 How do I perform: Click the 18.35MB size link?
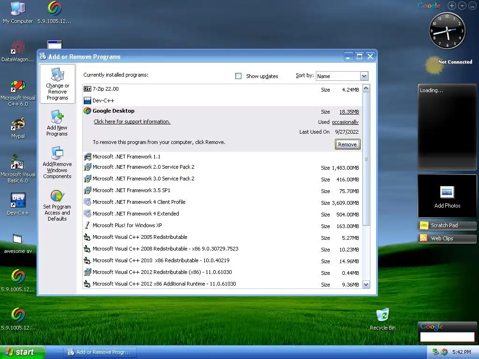pos(349,112)
